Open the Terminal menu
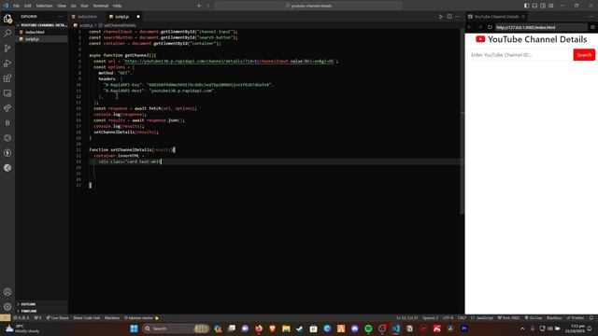The width and height of the screenshot is (598, 336). pyautogui.click(x=101, y=6)
